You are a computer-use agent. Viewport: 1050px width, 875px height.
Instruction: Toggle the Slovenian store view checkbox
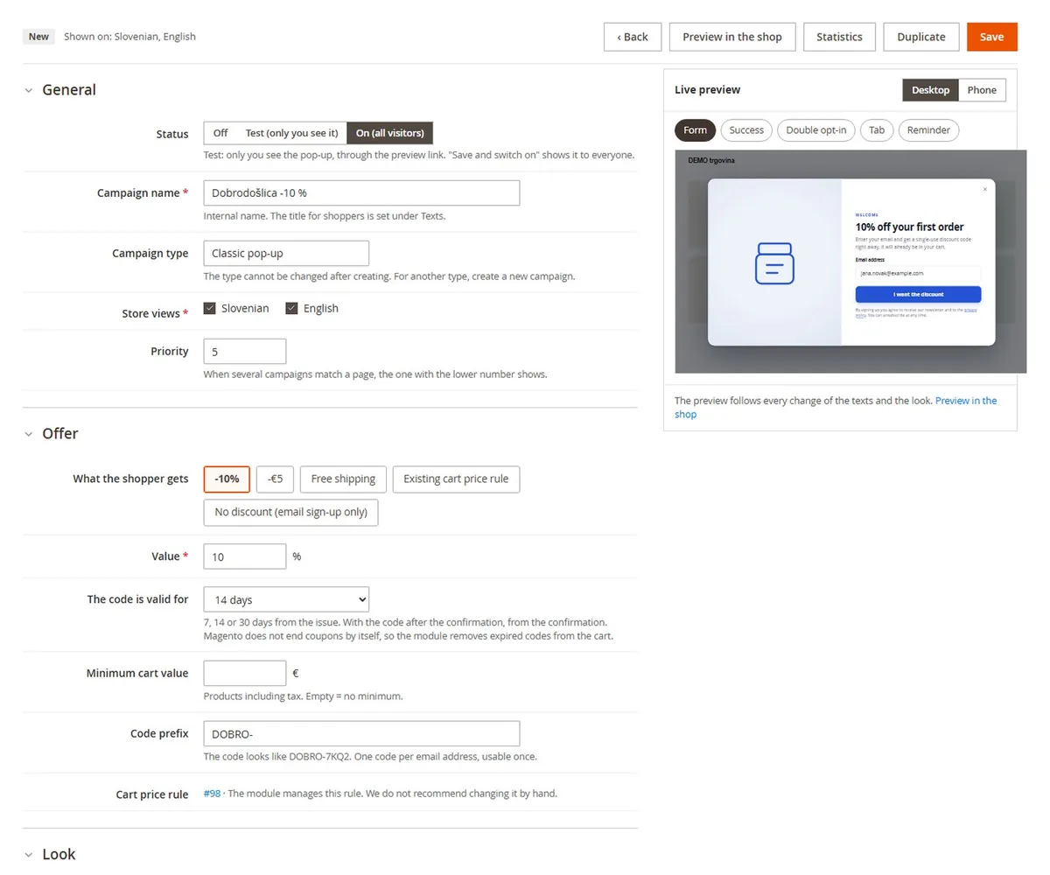(x=210, y=308)
